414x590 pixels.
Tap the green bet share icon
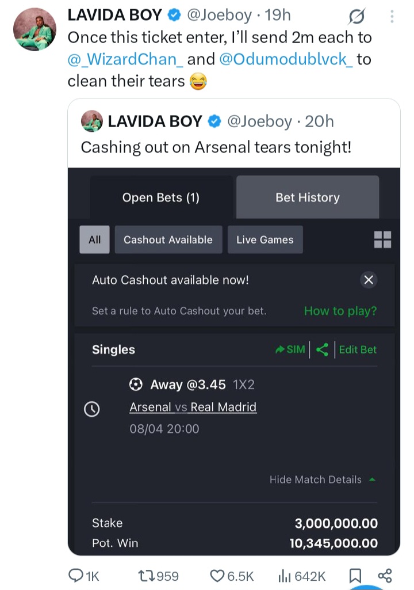coord(322,349)
